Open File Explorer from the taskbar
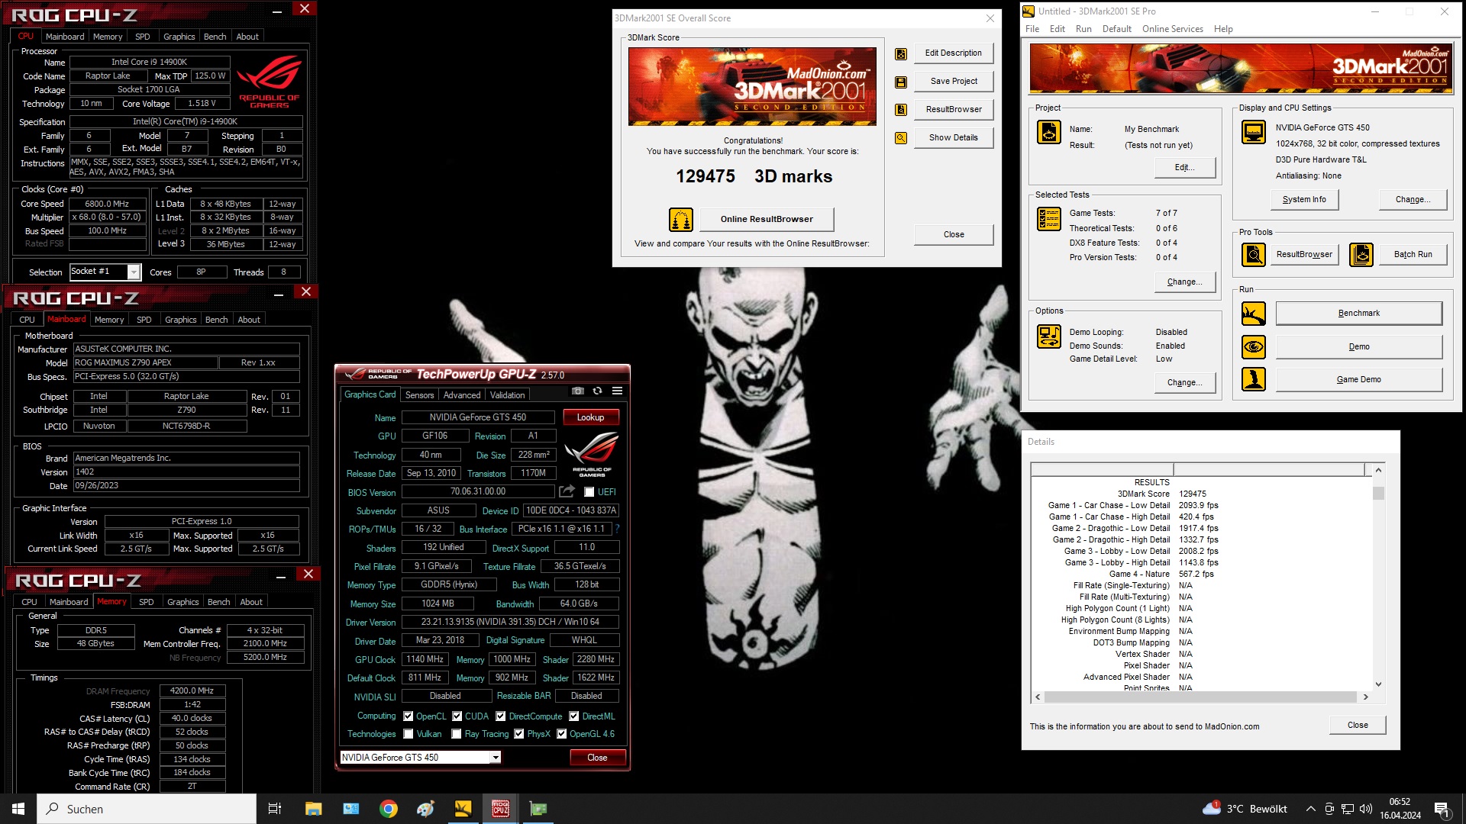This screenshot has height=824, width=1466. coord(313,809)
